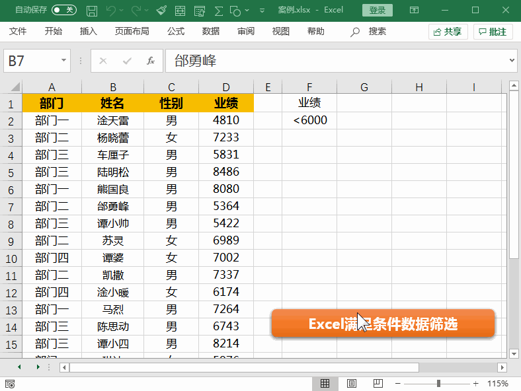Click the zoom slider handle

tap(438, 383)
